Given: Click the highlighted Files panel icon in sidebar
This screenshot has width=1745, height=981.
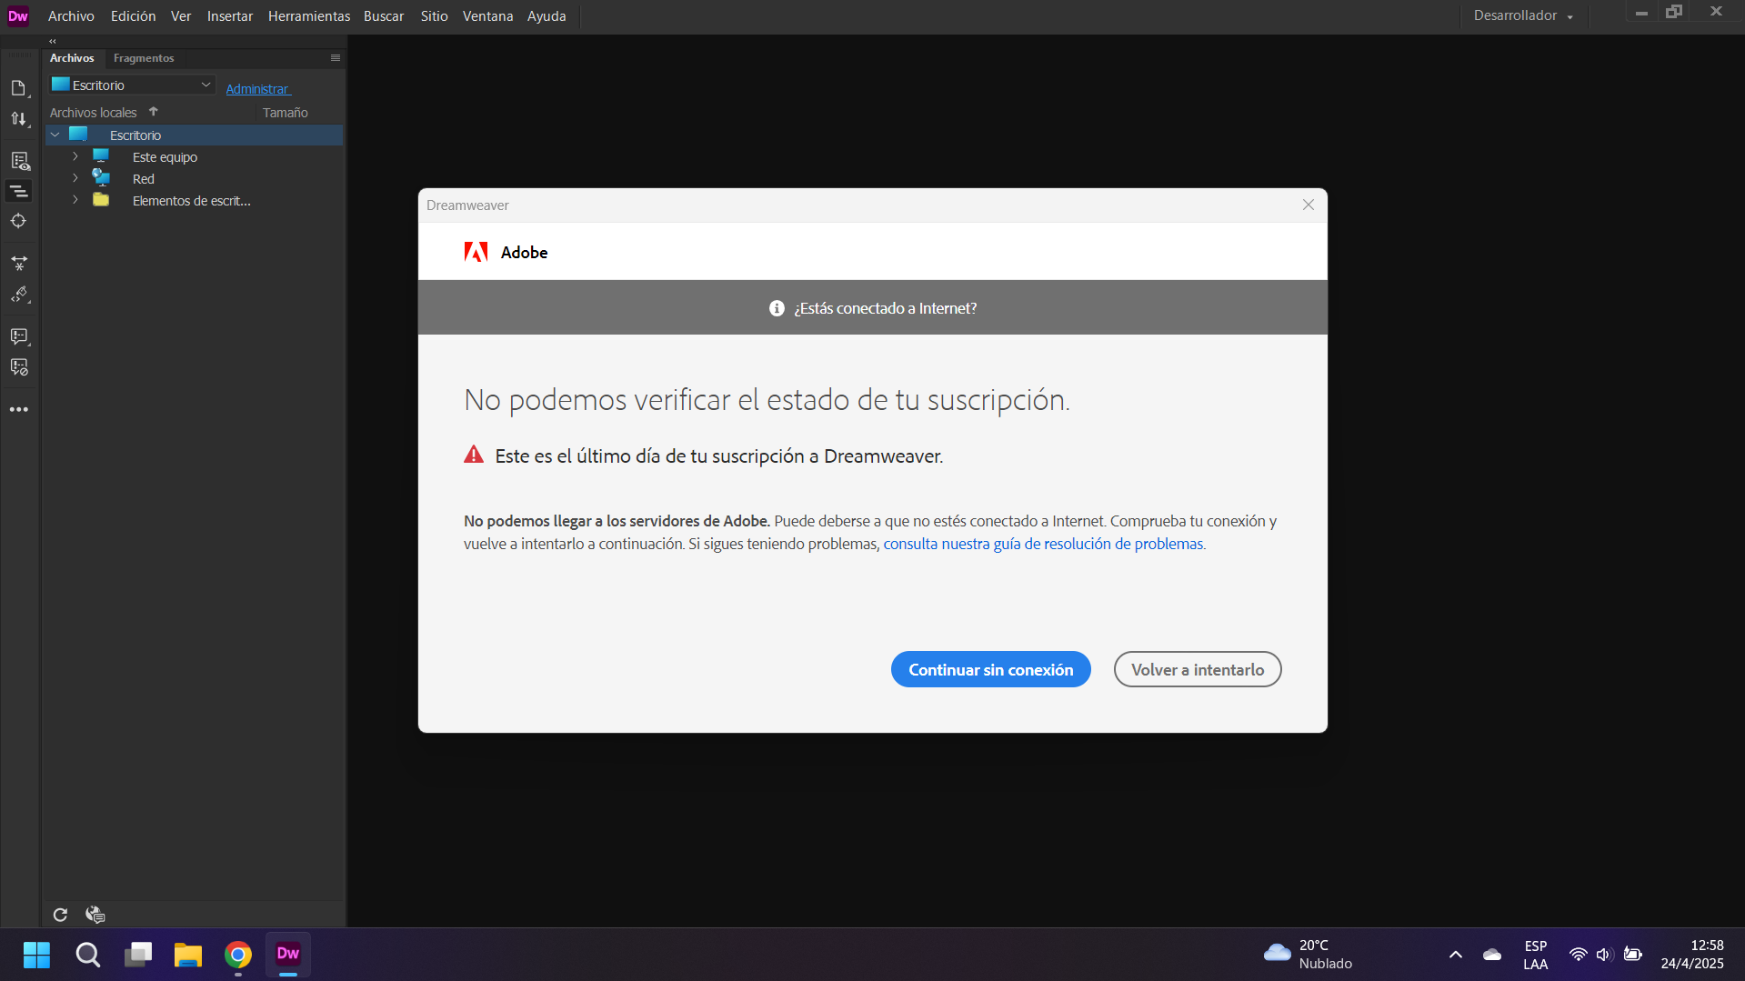Looking at the screenshot, I should point(19,191).
